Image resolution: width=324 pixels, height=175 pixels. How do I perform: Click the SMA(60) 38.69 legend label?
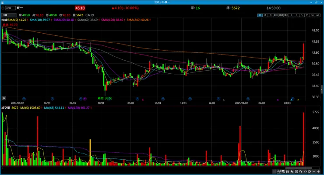(88, 20)
